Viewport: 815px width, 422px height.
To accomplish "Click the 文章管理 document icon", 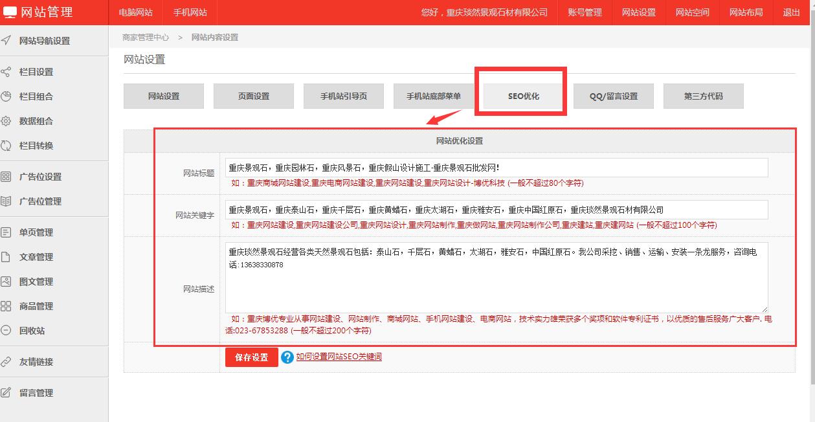I will pos(6,257).
